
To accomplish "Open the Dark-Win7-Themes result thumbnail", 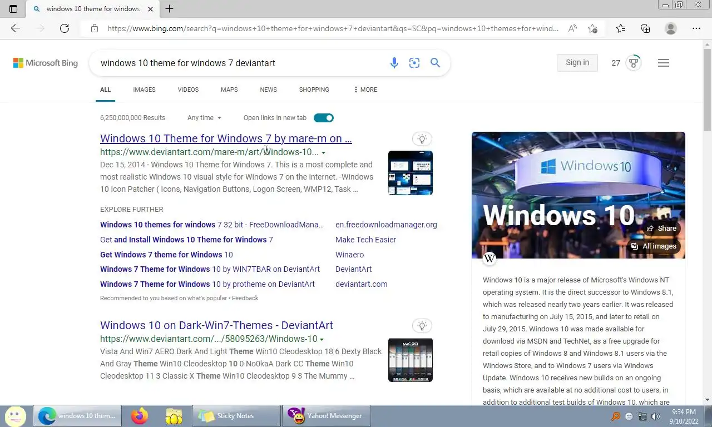I will 411,360.
